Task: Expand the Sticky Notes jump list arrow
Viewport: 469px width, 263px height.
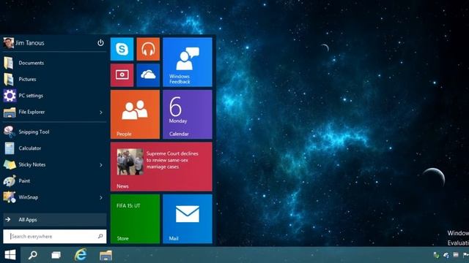Action: [101, 165]
